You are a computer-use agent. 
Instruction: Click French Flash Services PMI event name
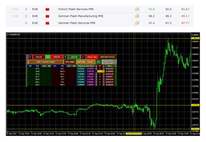coord(76,9)
